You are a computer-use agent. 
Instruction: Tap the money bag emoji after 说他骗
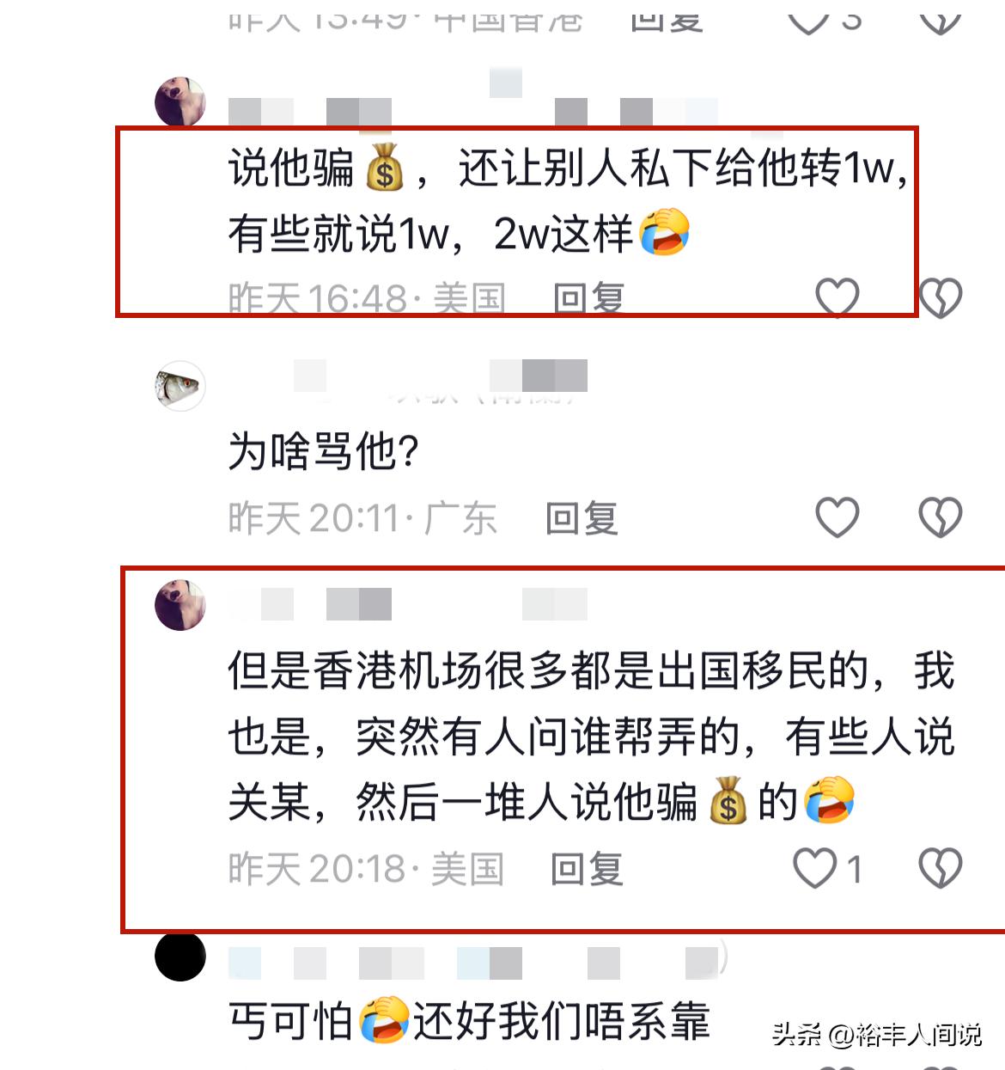[385, 167]
